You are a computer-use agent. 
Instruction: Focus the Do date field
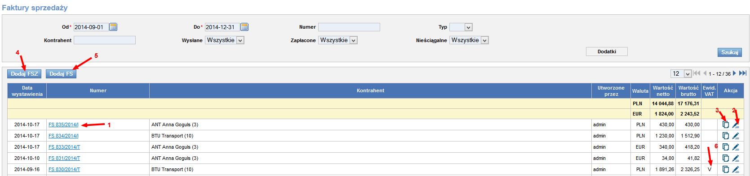(x=222, y=27)
